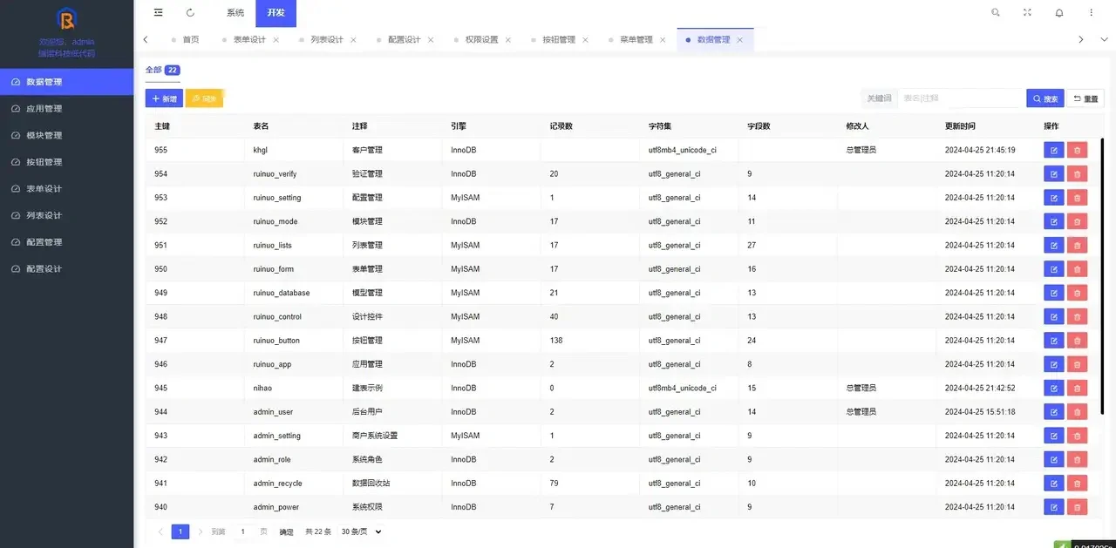Open notifications via the bell icon
This screenshot has width=1116, height=548.
click(1059, 12)
